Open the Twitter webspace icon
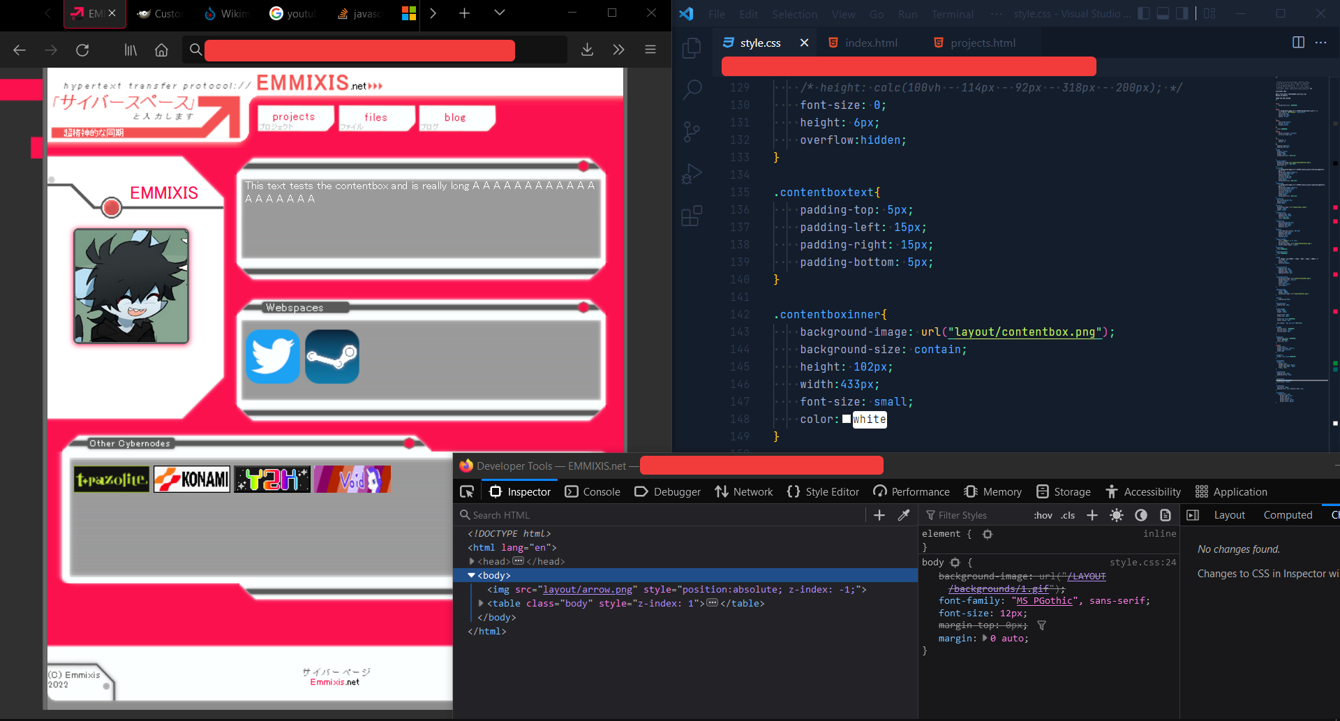 point(273,357)
